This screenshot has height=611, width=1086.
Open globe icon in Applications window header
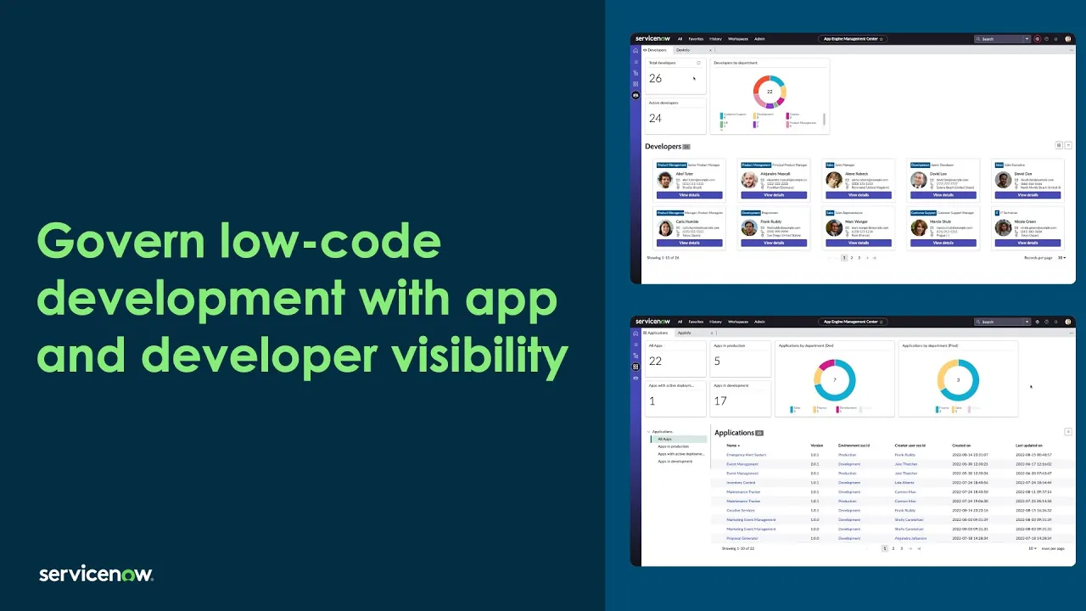(x=1037, y=322)
